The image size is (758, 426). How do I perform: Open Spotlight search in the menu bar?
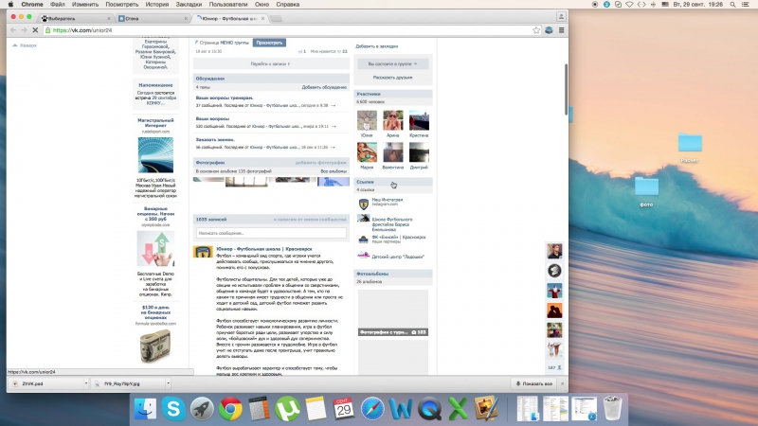pos(732,5)
